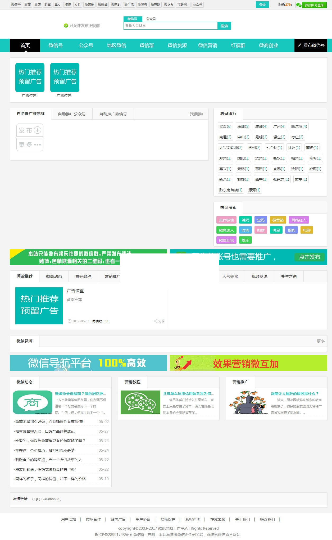This screenshot has width=332, height=540.
Task: Click the 武汉(6) region ranking link
Action: click(225, 126)
